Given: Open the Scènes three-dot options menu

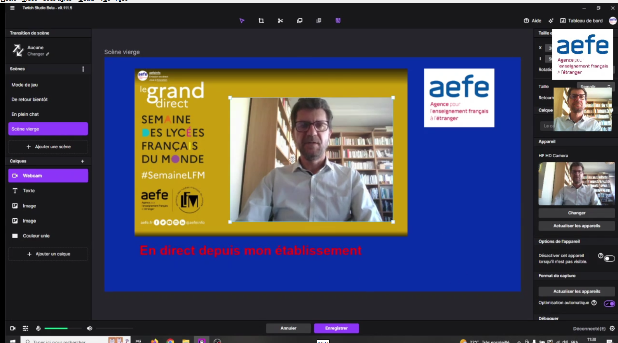Looking at the screenshot, I should click(83, 69).
